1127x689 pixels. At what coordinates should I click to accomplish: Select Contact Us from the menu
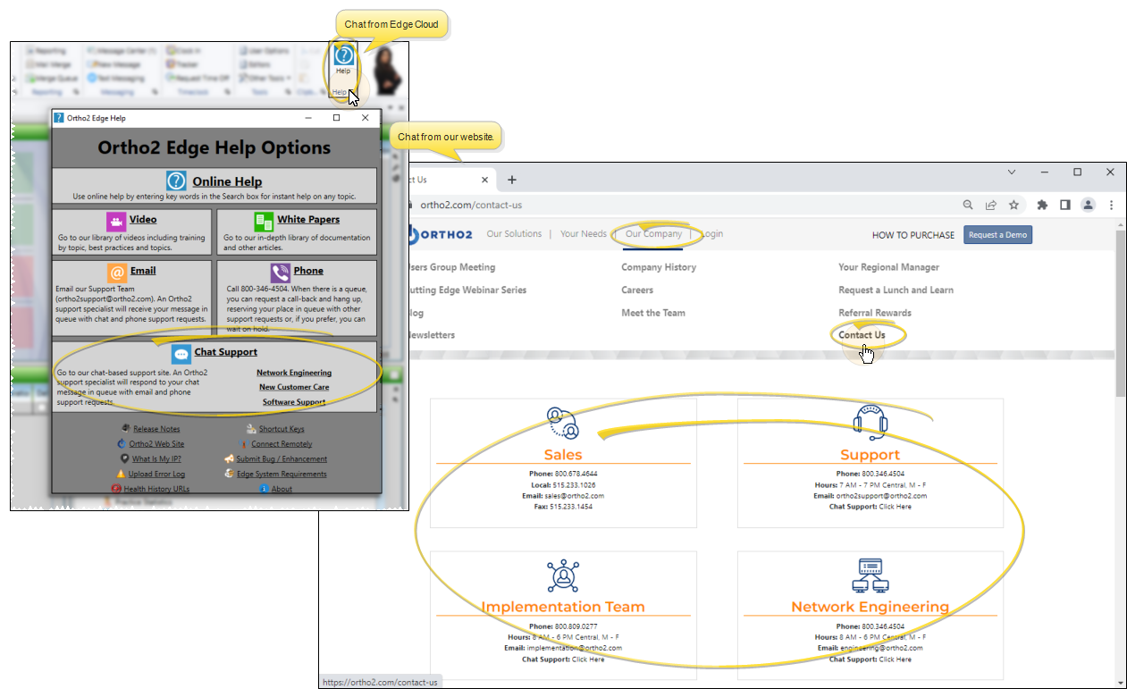coord(862,335)
